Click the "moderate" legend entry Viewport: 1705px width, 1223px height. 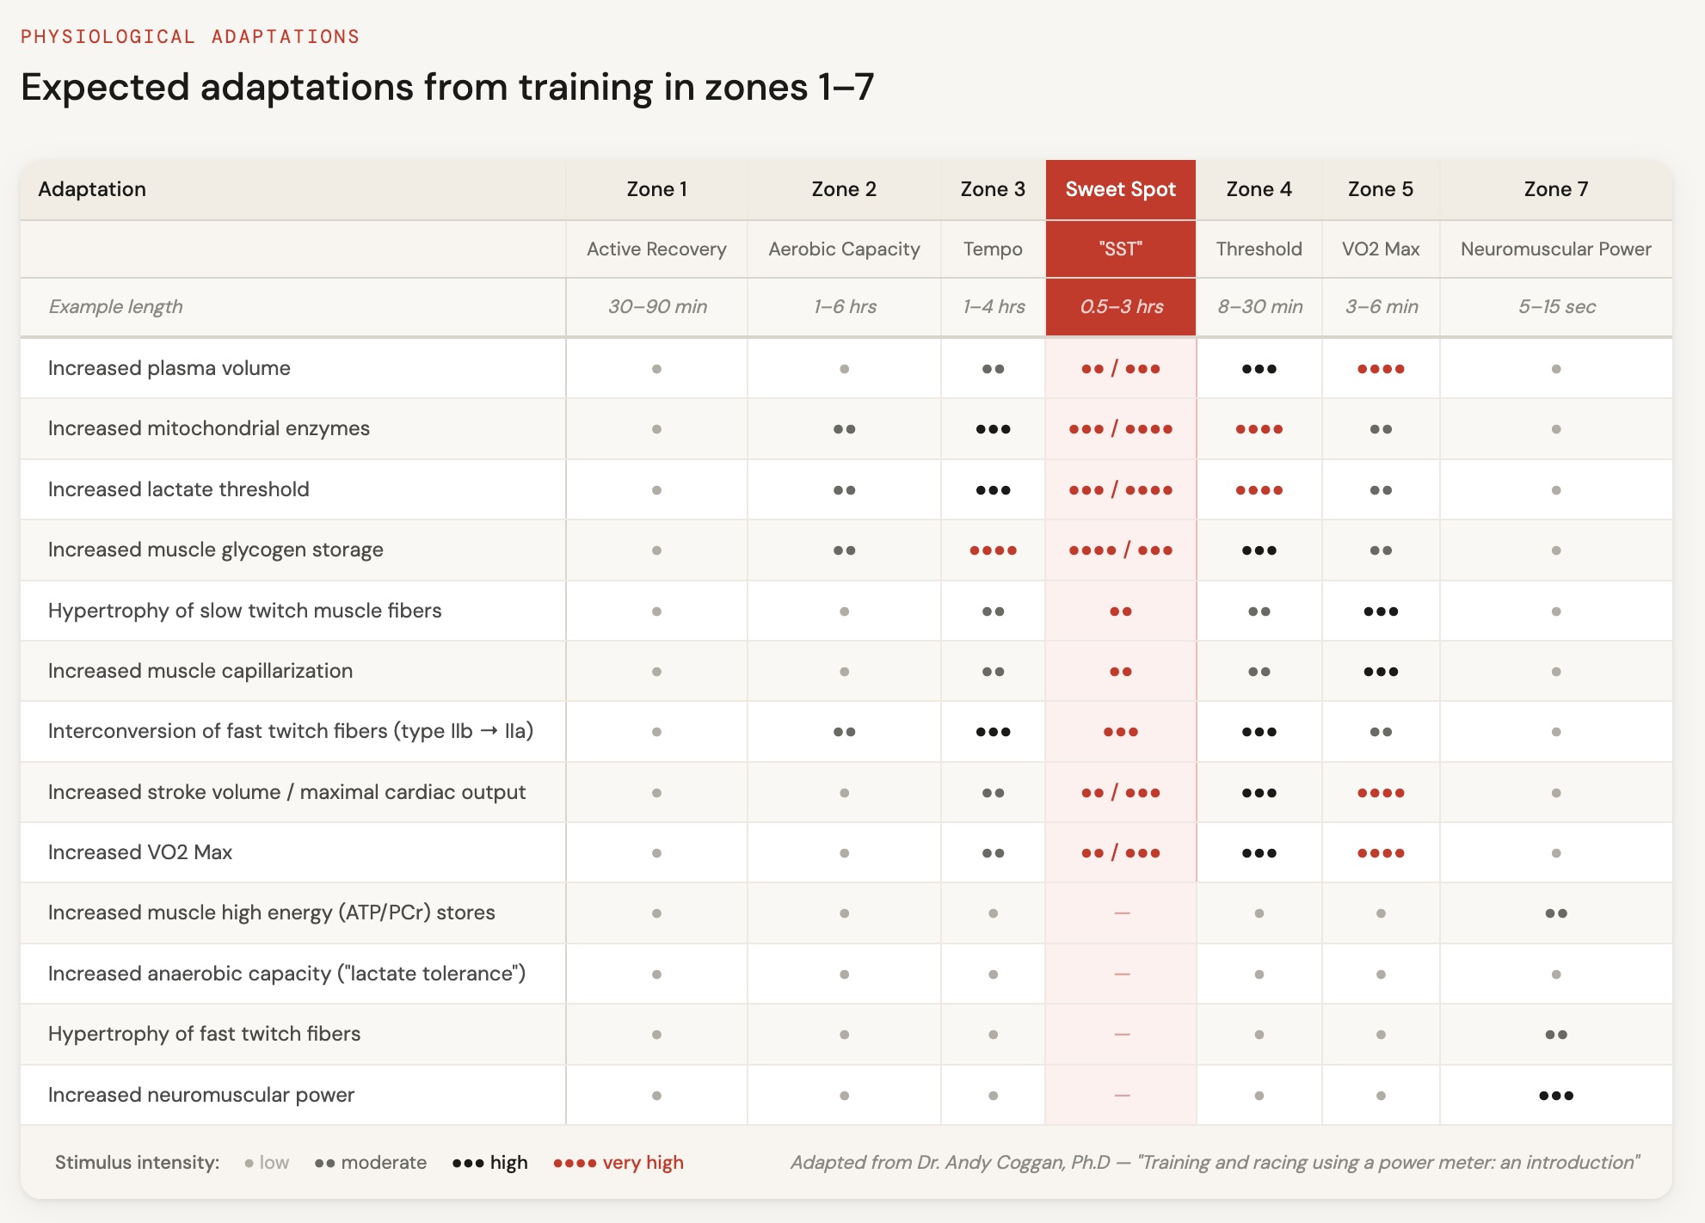tap(371, 1163)
